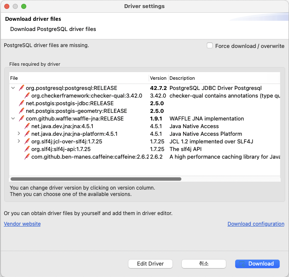Open the Vendor website link
Viewport: 289px width, 277px height.
22,224
